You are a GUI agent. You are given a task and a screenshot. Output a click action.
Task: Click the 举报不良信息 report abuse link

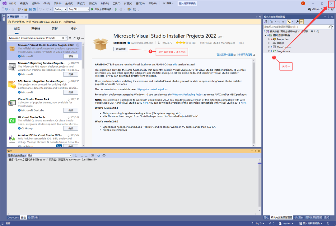click(x=246, y=55)
